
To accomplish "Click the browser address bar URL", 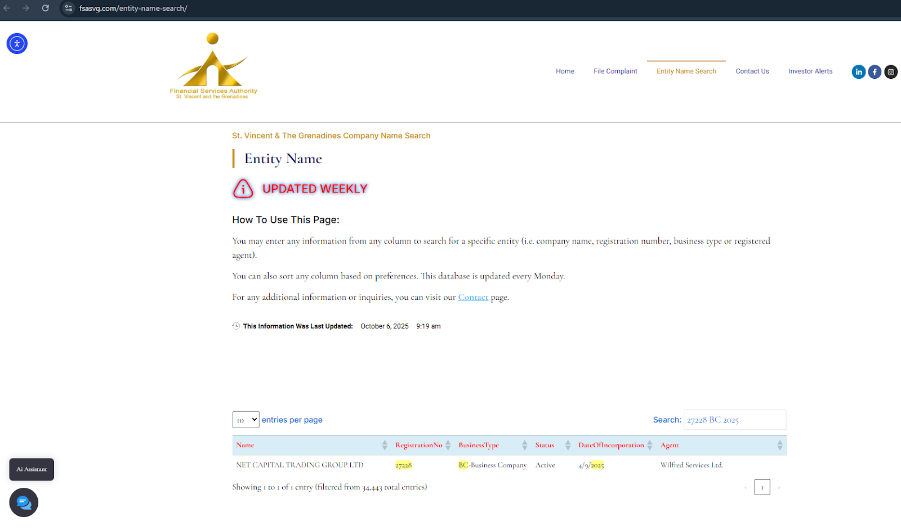I will tap(133, 8).
